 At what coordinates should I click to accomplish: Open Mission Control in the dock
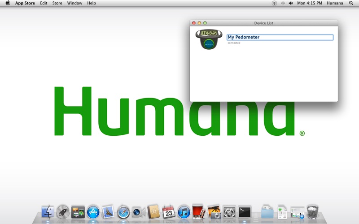[78, 212]
